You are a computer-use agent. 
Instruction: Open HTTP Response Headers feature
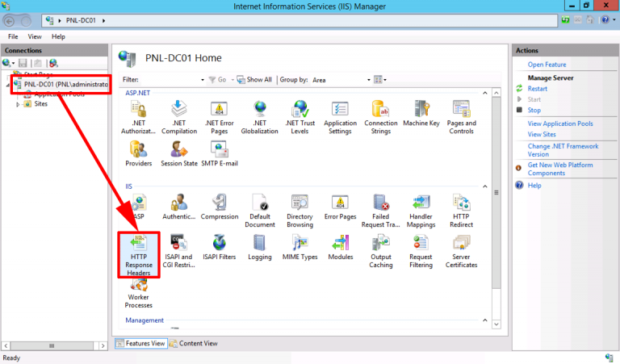139,255
